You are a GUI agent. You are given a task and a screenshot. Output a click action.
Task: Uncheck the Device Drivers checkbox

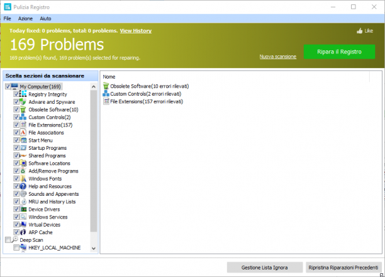coord(16,209)
